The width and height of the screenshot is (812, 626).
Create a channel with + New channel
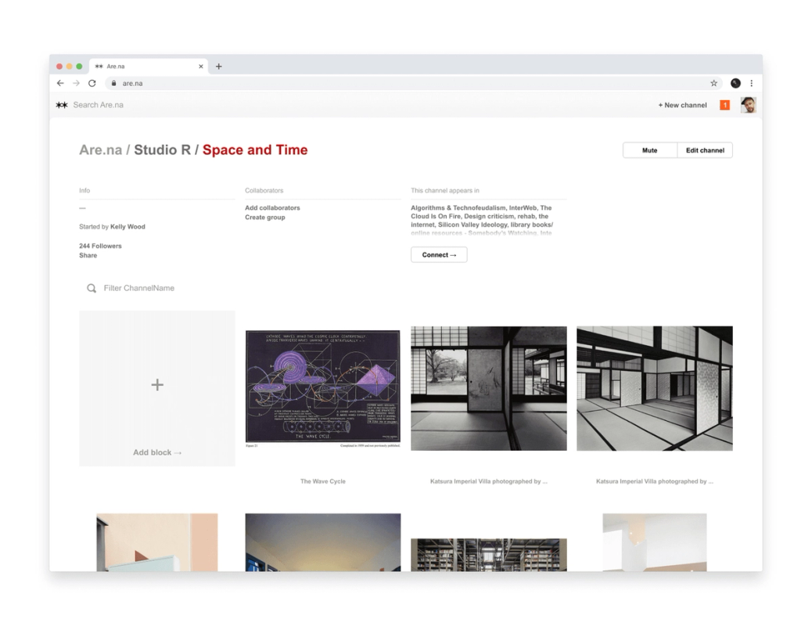pyautogui.click(x=683, y=105)
